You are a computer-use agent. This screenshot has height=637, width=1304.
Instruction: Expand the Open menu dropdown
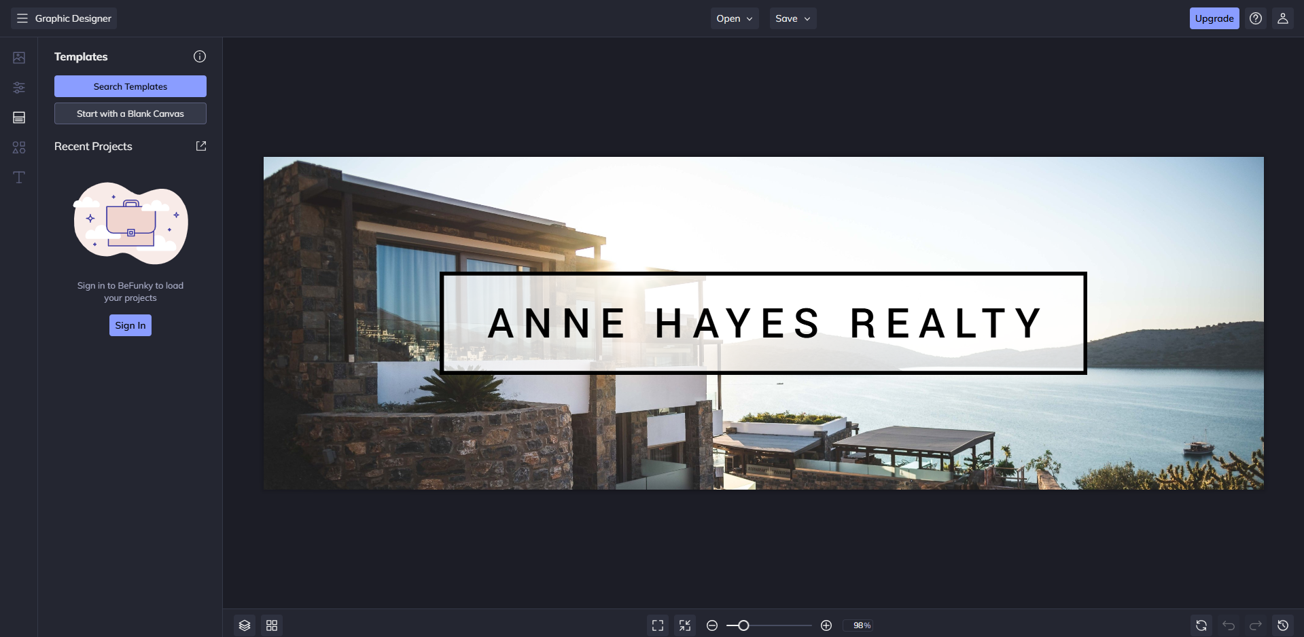click(734, 18)
